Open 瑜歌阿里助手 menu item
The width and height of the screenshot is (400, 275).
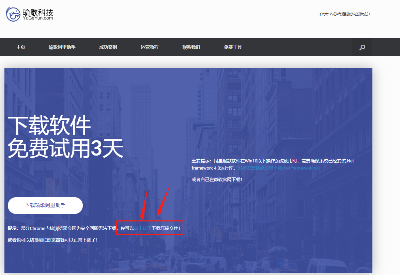point(62,47)
